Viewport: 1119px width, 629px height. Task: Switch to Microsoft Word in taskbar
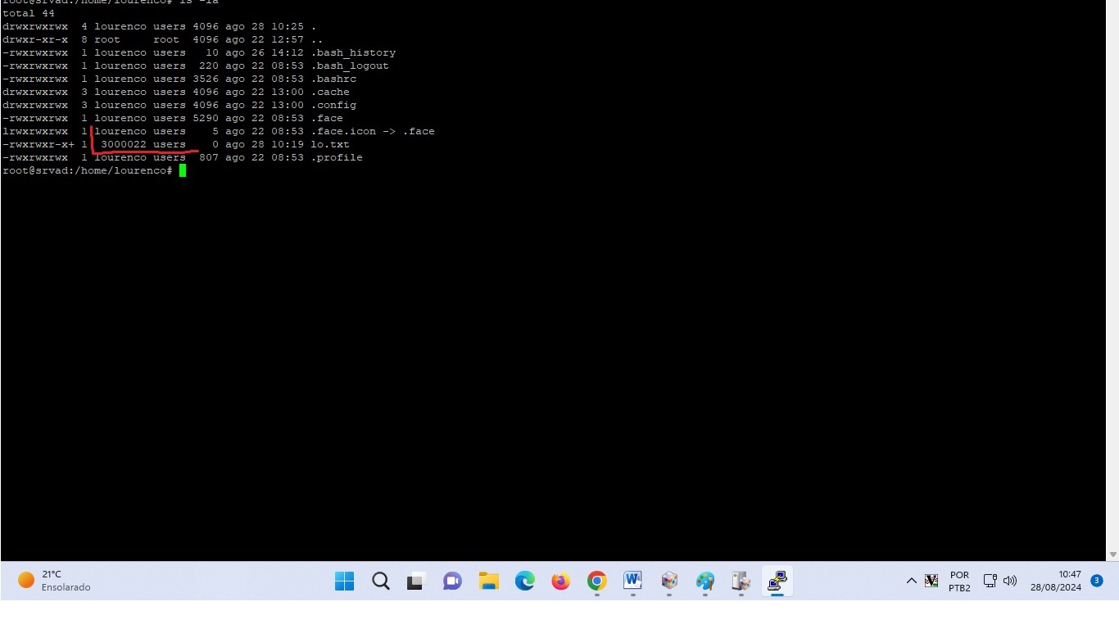633,581
